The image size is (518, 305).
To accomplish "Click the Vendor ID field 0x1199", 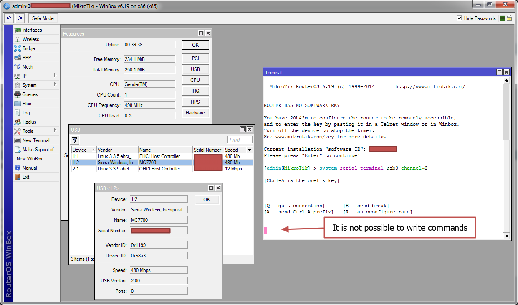I will [x=158, y=245].
